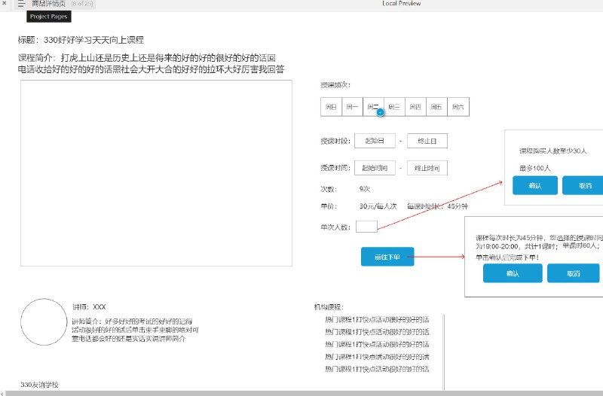Image resolution: width=603 pixels, height=396 pixels.
Task: Click the fifth 热门课程1 list entry
Action: pos(377,369)
